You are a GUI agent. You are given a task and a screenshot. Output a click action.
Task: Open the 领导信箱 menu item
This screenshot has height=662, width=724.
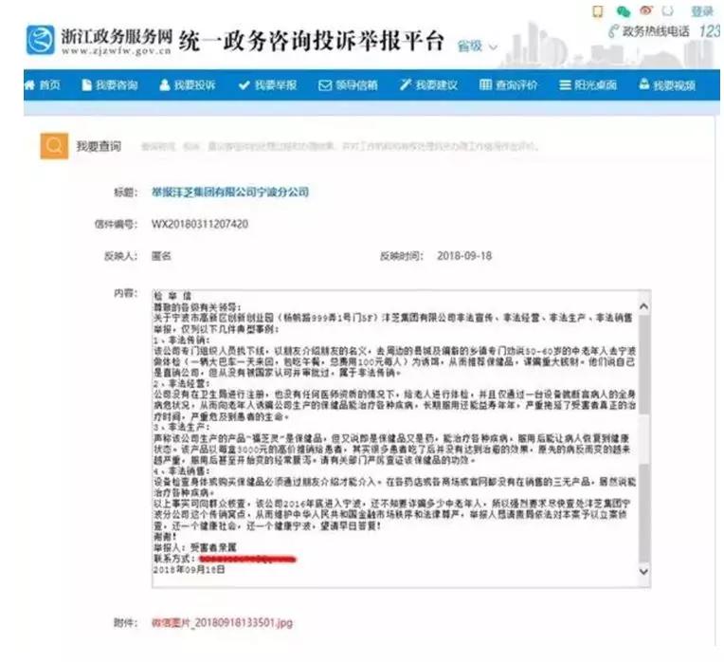[356, 85]
